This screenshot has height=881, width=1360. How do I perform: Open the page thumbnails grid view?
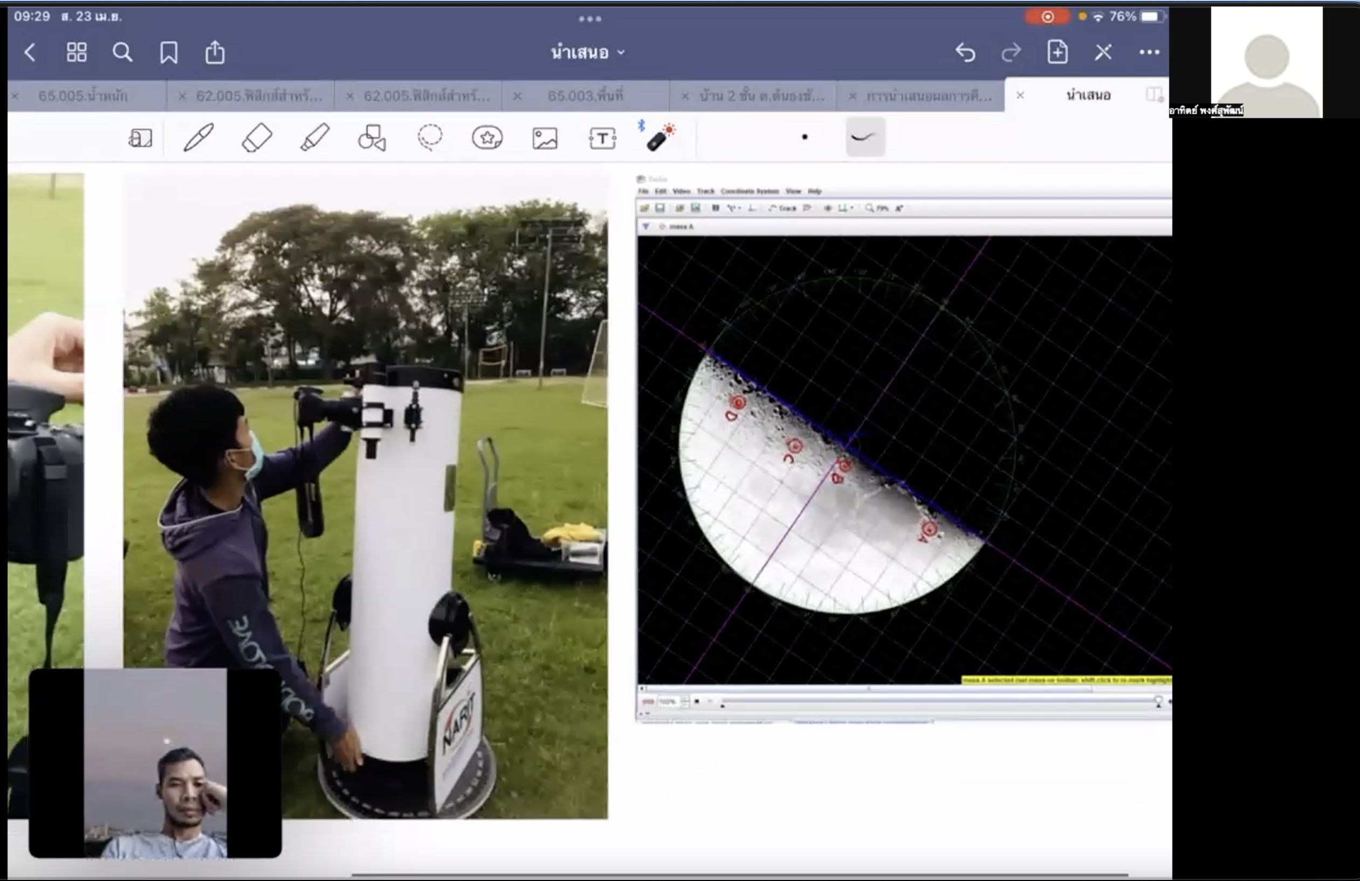77,52
